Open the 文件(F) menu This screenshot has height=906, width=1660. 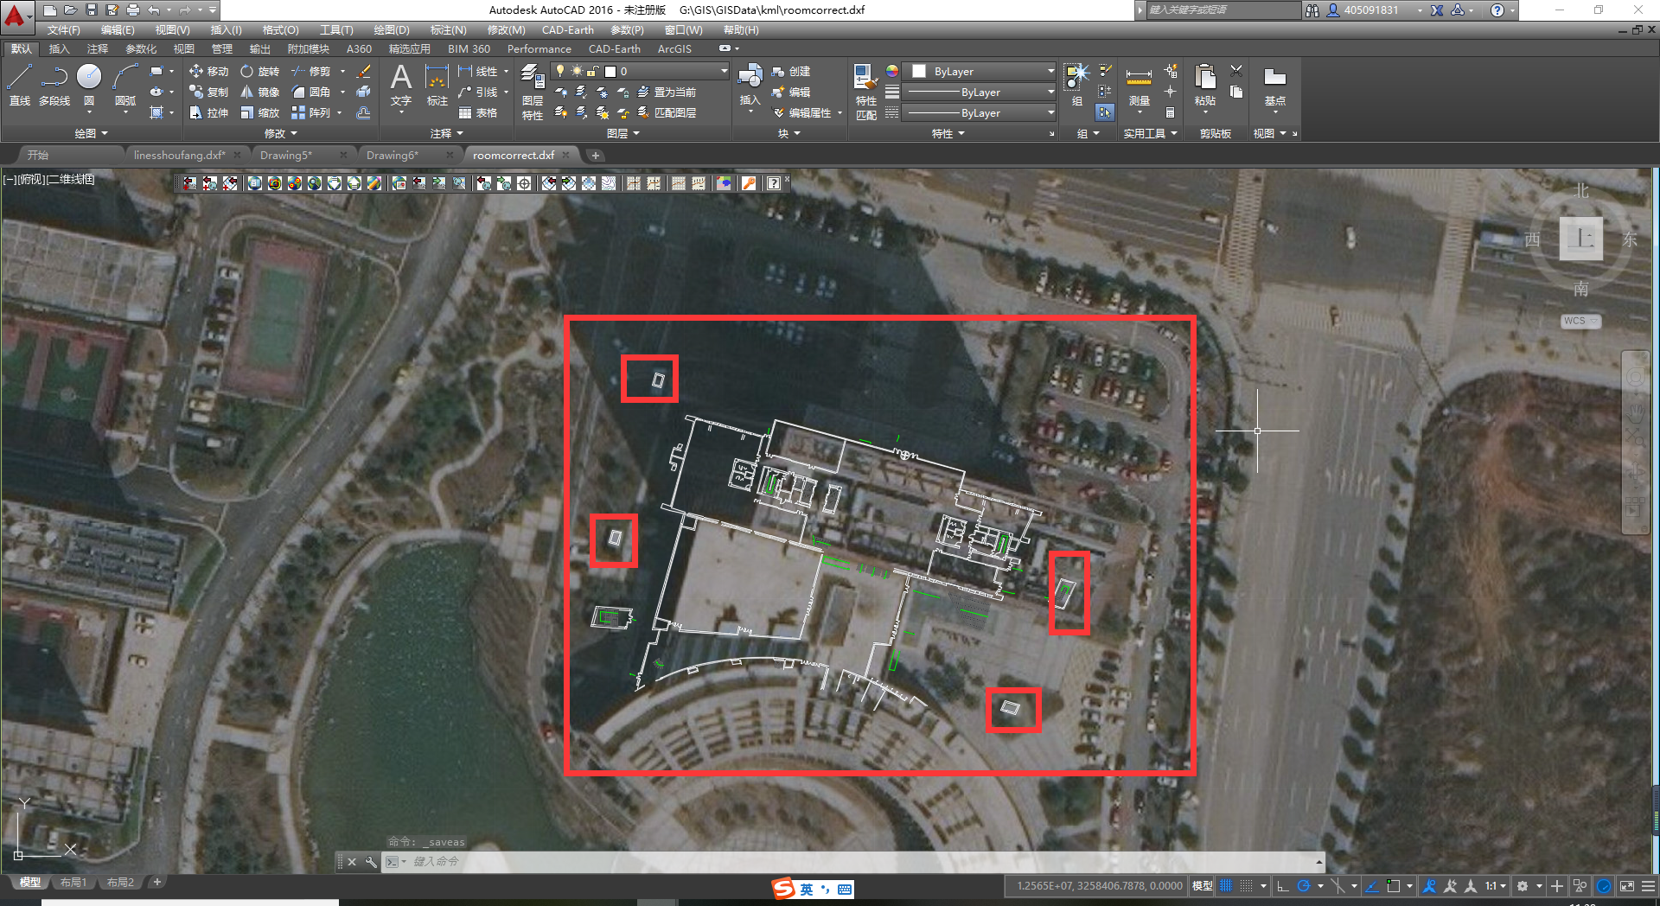click(x=64, y=29)
